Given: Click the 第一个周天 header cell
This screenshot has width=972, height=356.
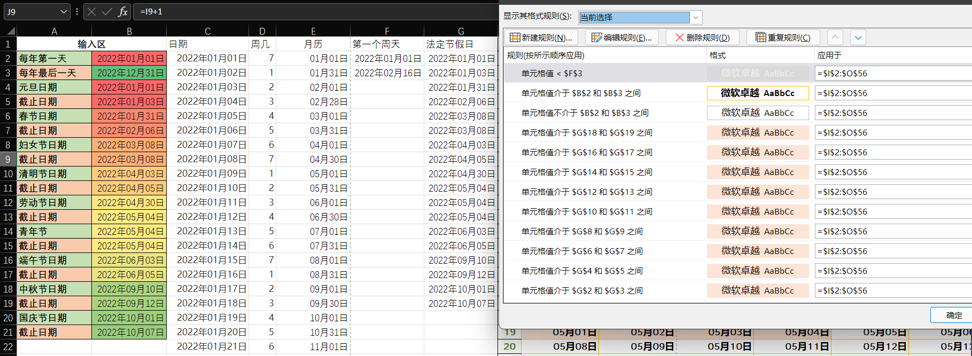Looking at the screenshot, I should click(387, 44).
